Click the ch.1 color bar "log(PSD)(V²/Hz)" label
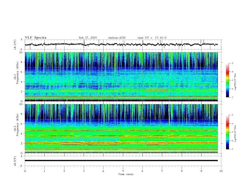The image size is (249, 192). tap(235, 82)
